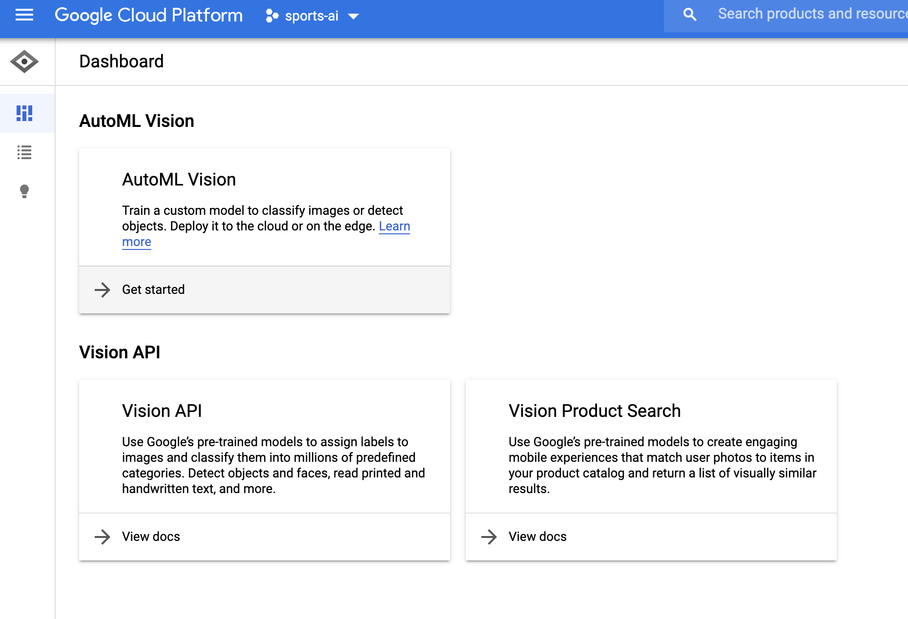The image size is (908, 619).
Task: Click the Google Cloud Platform title
Action: (x=148, y=16)
